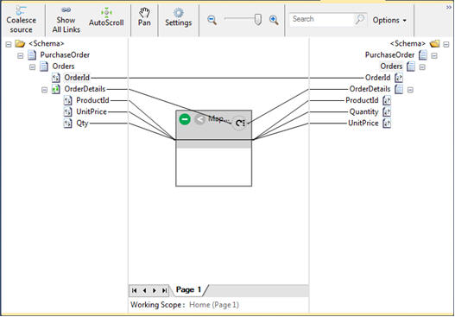Click the looping functoid icon in the grid

point(240,124)
